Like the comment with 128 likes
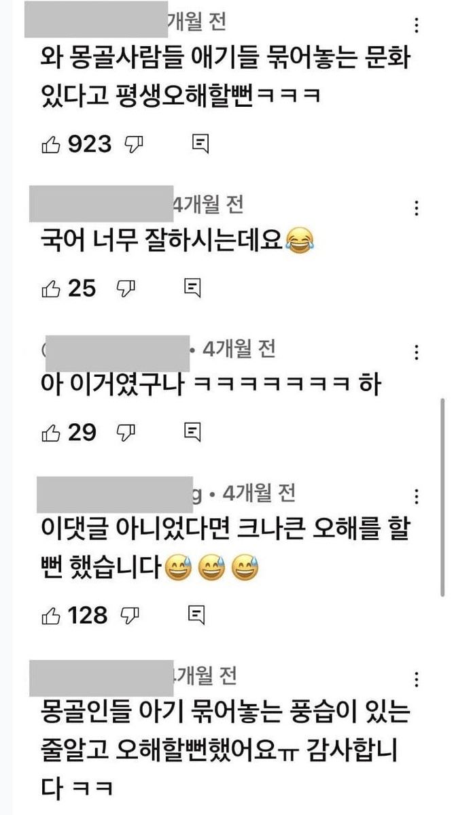Image resolution: width=473 pixels, height=815 pixels. pos(50,616)
